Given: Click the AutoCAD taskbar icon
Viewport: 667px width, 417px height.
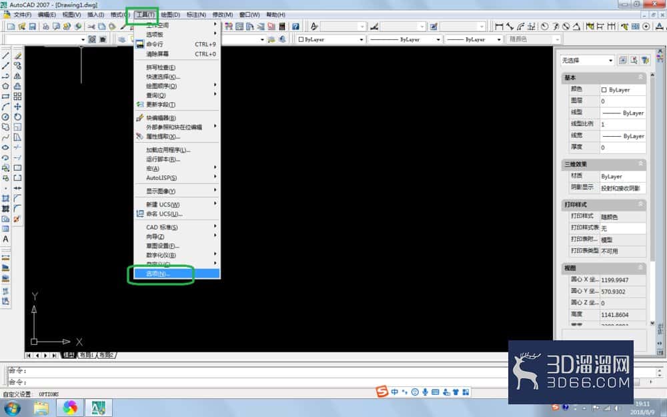Looking at the screenshot, I should click(99, 408).
